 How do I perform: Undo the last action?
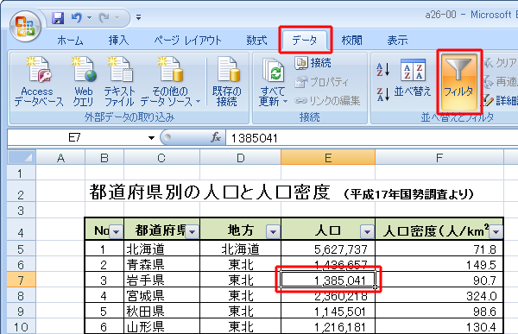(x=77, y=17)
